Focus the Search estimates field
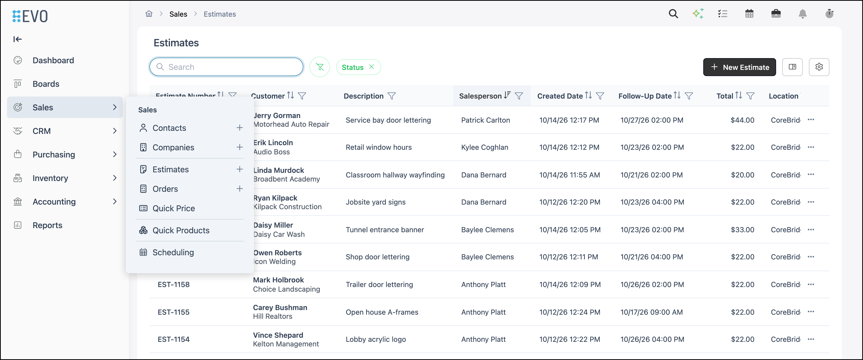 pyautogui.click(x=226, y=67)
